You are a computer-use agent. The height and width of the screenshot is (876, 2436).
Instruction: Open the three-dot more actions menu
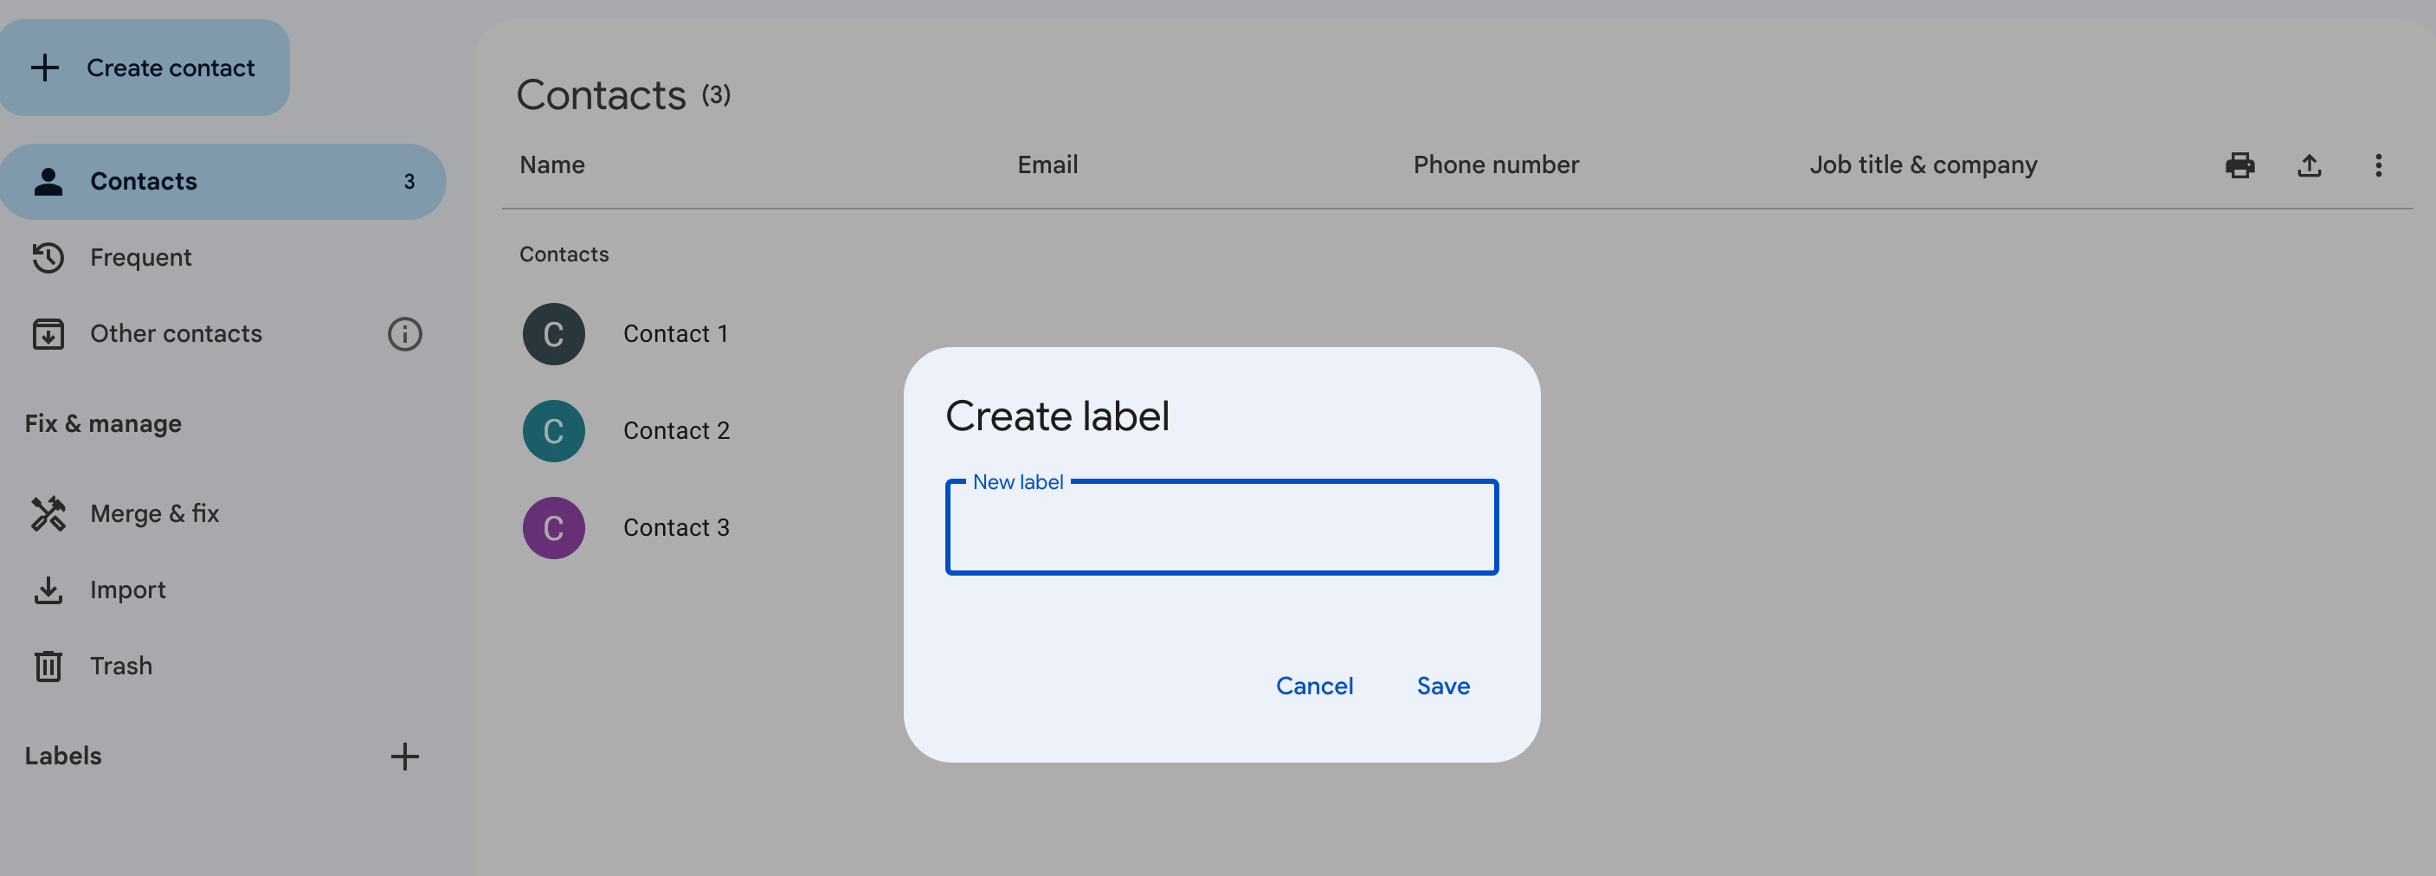pyautogui.click(x=2377, y=165)
